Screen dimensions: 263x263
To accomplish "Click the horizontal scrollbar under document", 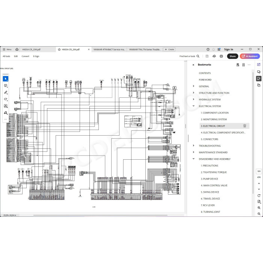I will tap(100, 215).
